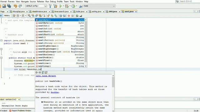Click the Report Problems Window icon
This screenshot has width=200, height=112.
click(10, 111)
